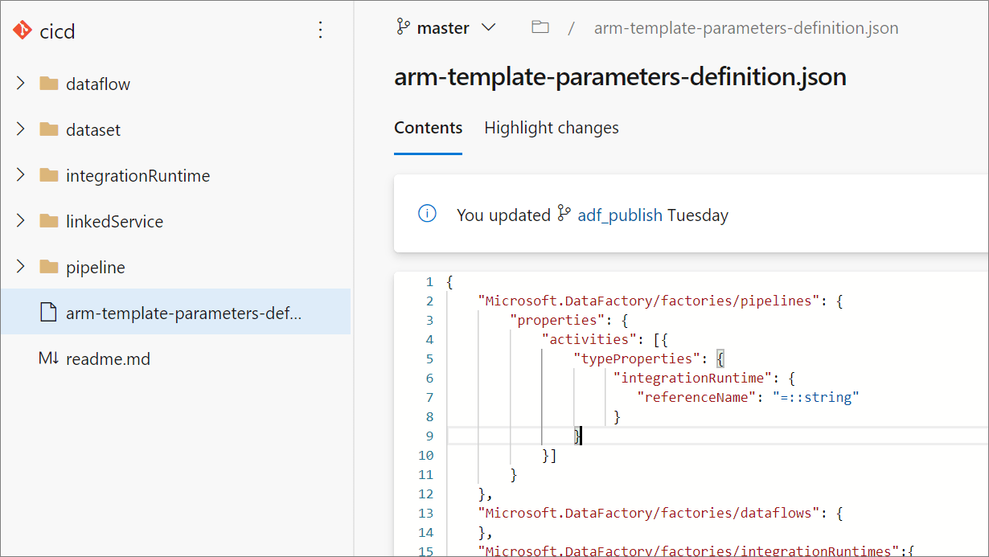Click the info icon in the update banner
989x557 pixels.
pos(427,214)
